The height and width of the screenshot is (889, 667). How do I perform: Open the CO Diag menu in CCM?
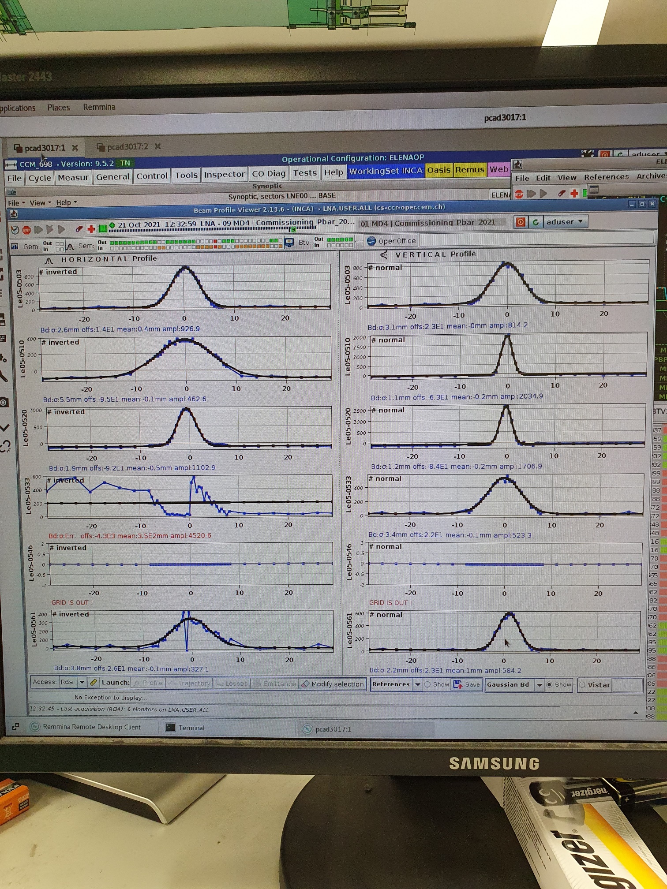tap(269, 174)
